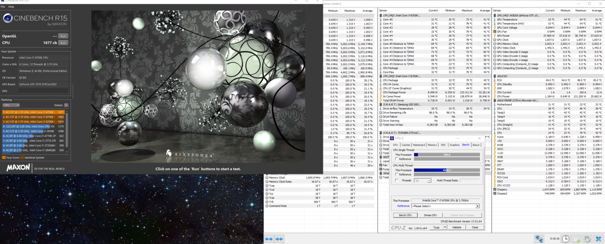Select the Vcore voltage sensor icon
The height and width of the screenshot is (244, 605).
495,136
